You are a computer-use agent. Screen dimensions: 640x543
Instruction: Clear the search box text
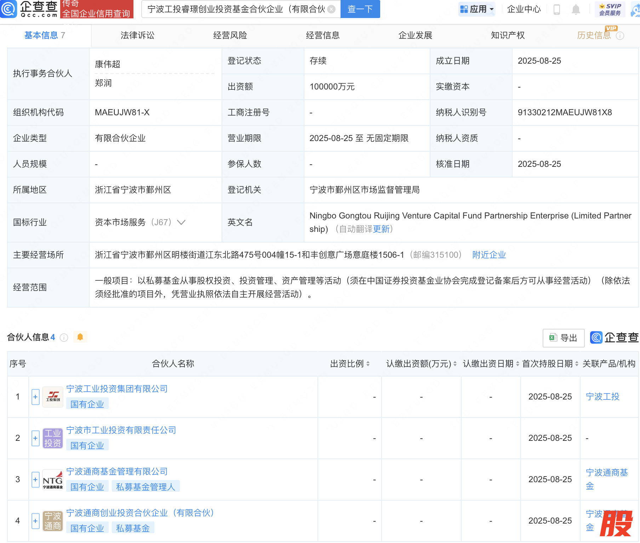pos(331,9)
